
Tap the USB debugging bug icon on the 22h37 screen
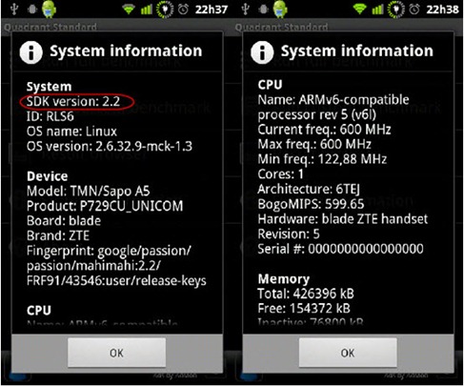click(x=32, y=10)
